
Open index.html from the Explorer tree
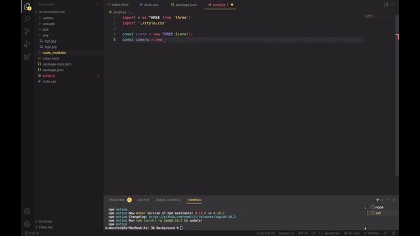pos(51,58)
